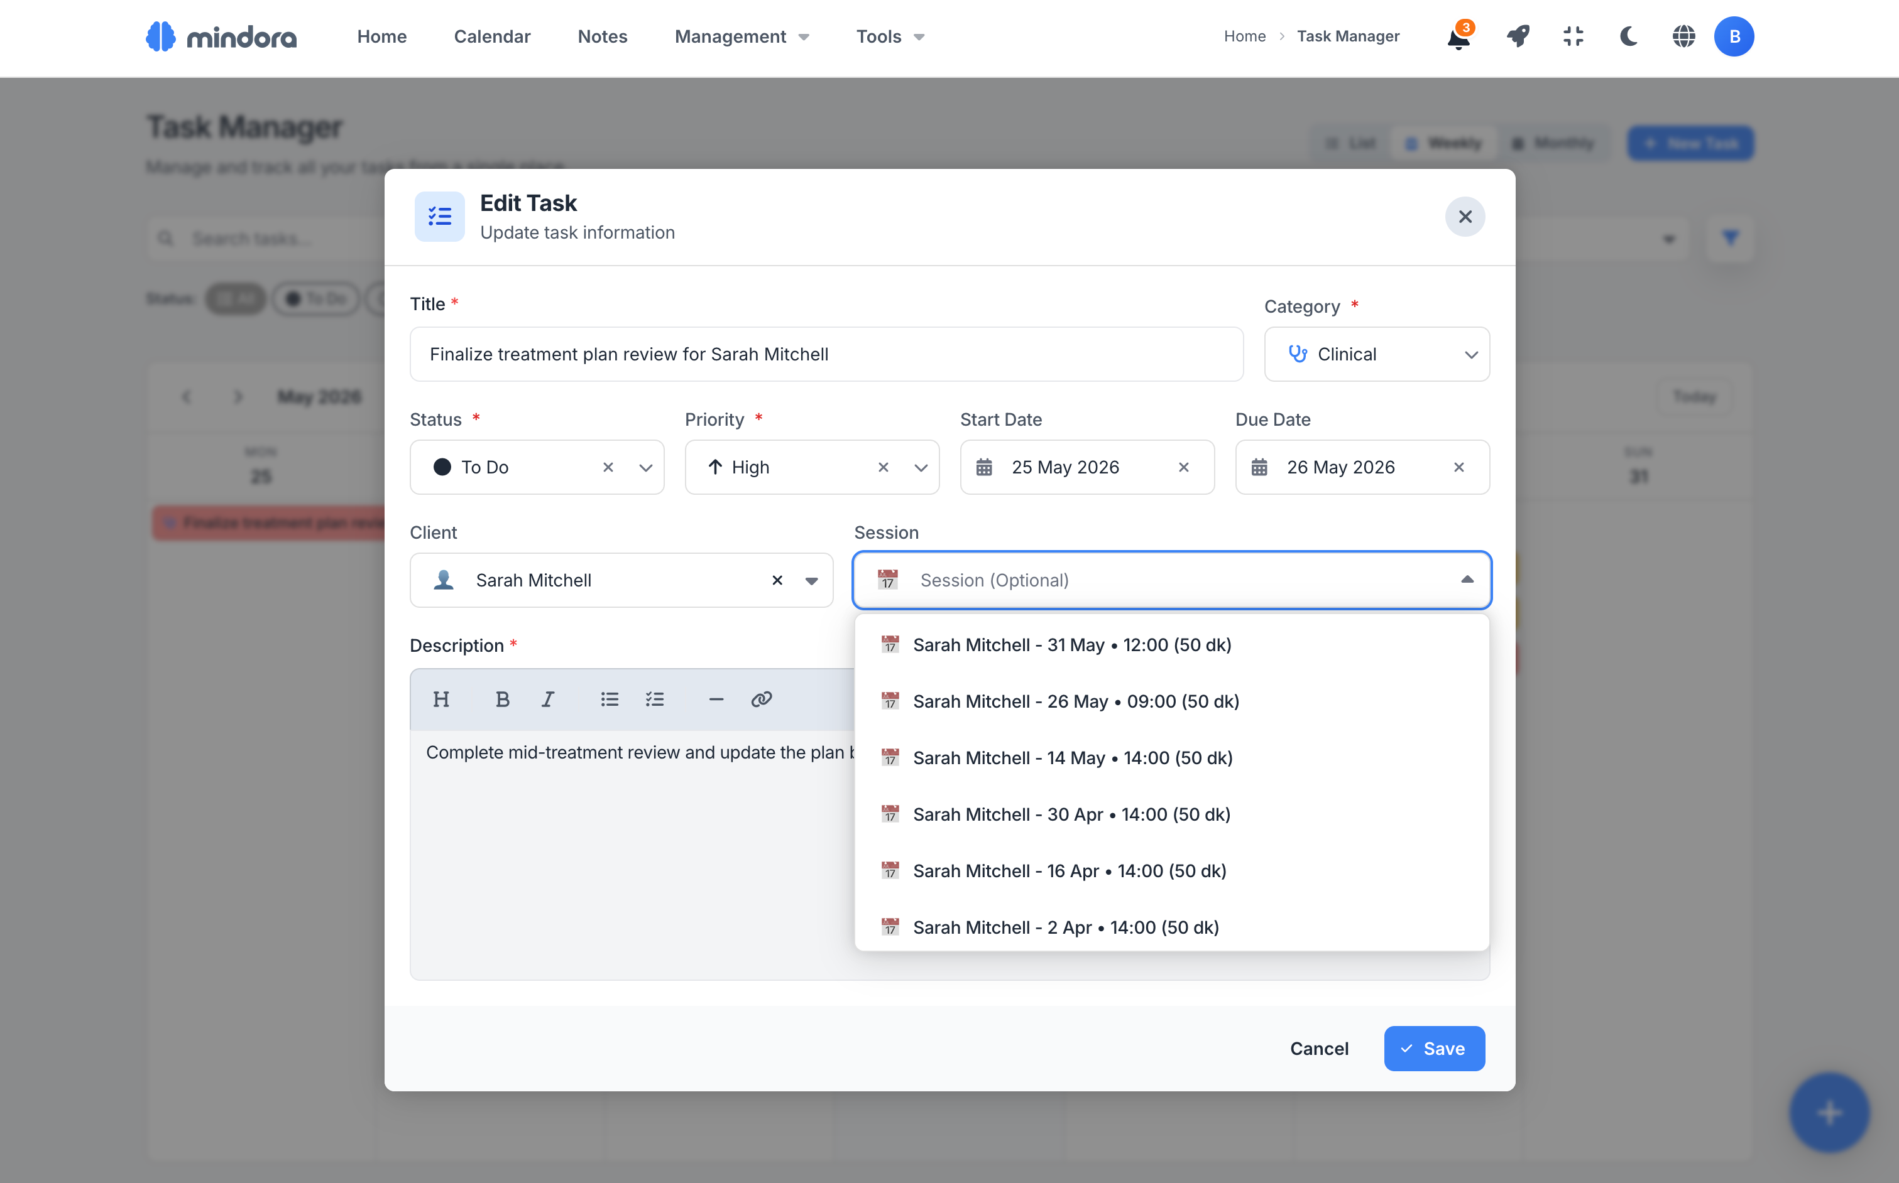
Task: Click the Title input field
Action: click(826, 354)
